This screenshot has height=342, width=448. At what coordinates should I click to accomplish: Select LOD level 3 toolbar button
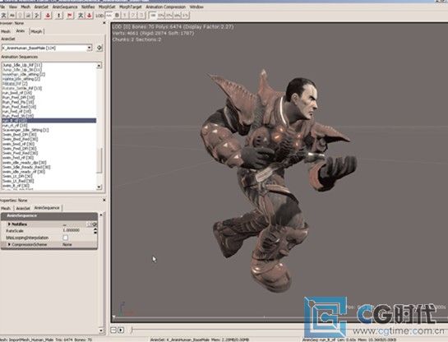click(141, 16)
